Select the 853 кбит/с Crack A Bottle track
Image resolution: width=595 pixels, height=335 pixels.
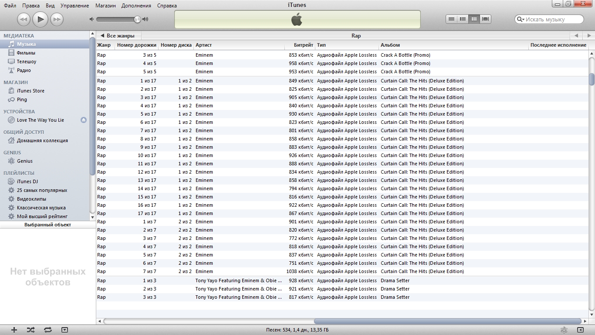(342, 55)
